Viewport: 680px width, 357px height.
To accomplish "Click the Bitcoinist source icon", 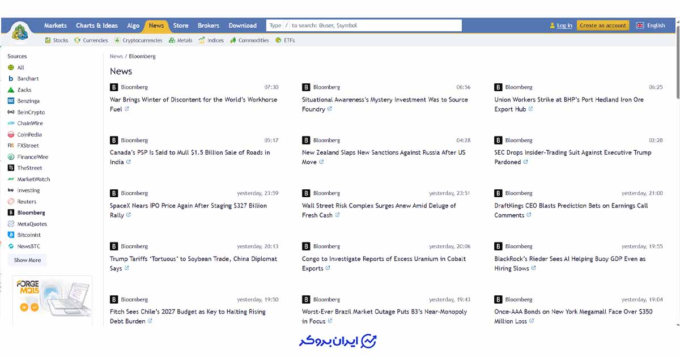I will pyautogui.click(x=11, y=235).
